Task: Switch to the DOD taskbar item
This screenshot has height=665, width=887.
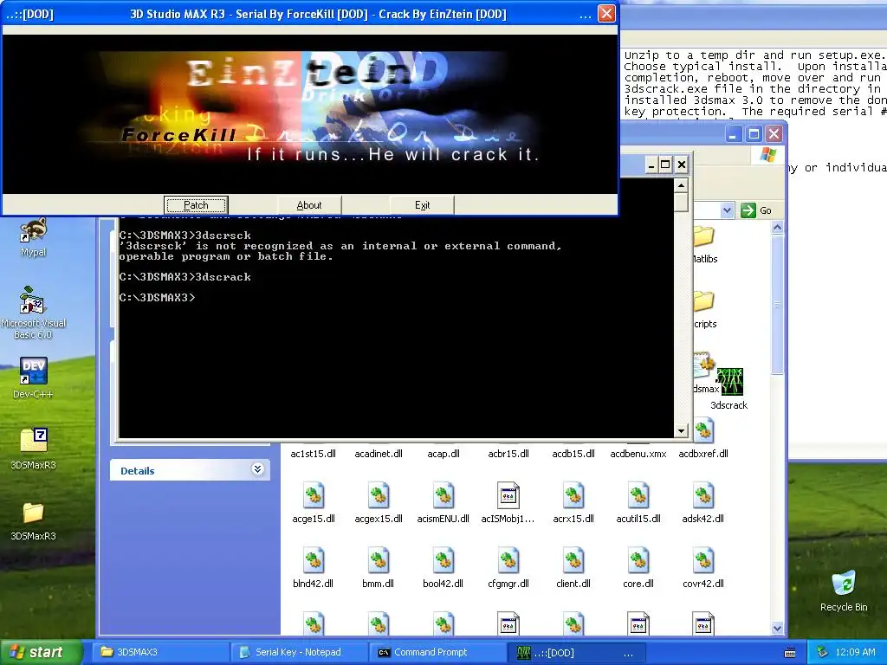Action: pyautogui.click(x=576, y=653)
